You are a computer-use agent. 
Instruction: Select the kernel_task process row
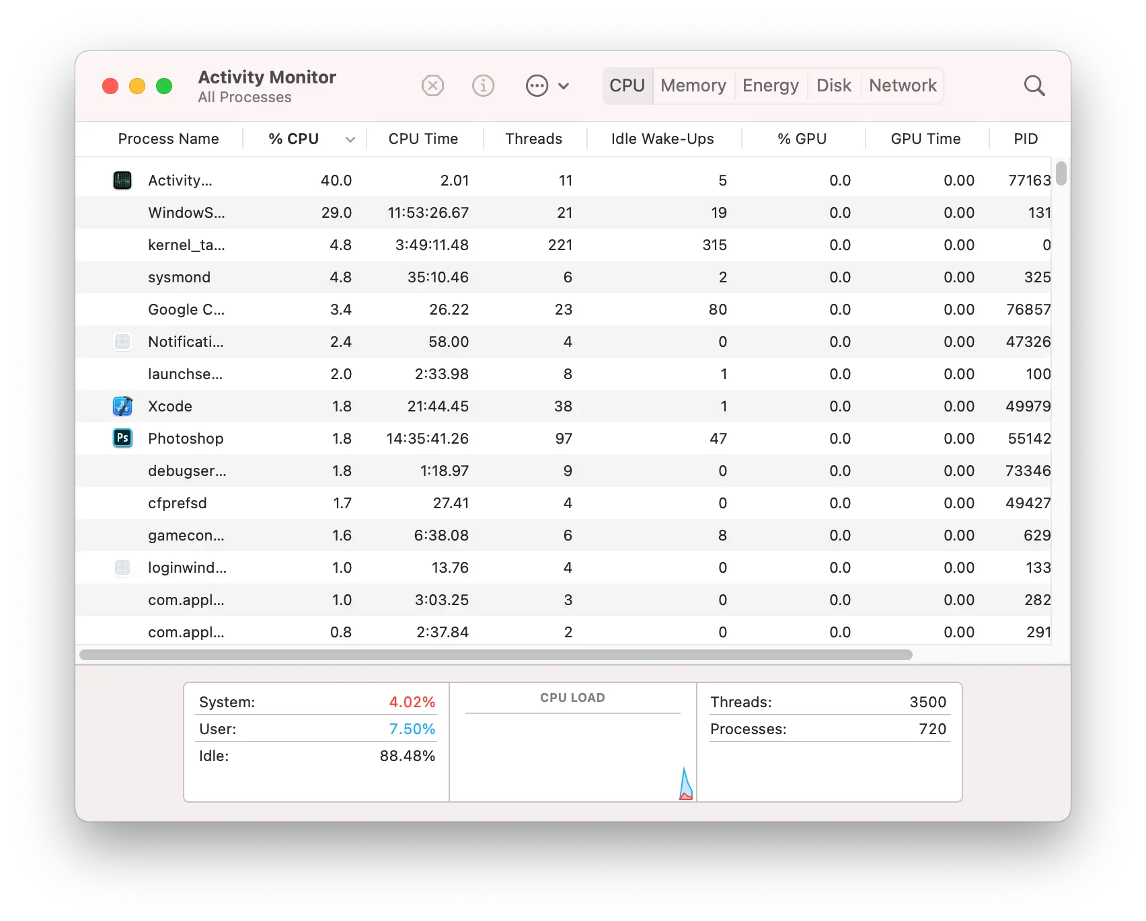click(x=186, y=245)
